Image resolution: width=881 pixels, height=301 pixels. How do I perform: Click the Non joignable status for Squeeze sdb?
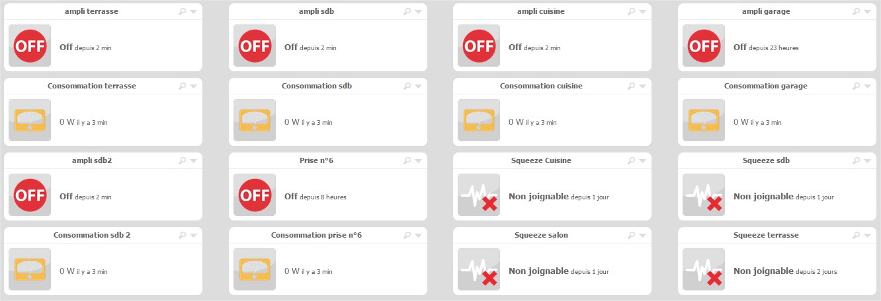click(763, 196)
